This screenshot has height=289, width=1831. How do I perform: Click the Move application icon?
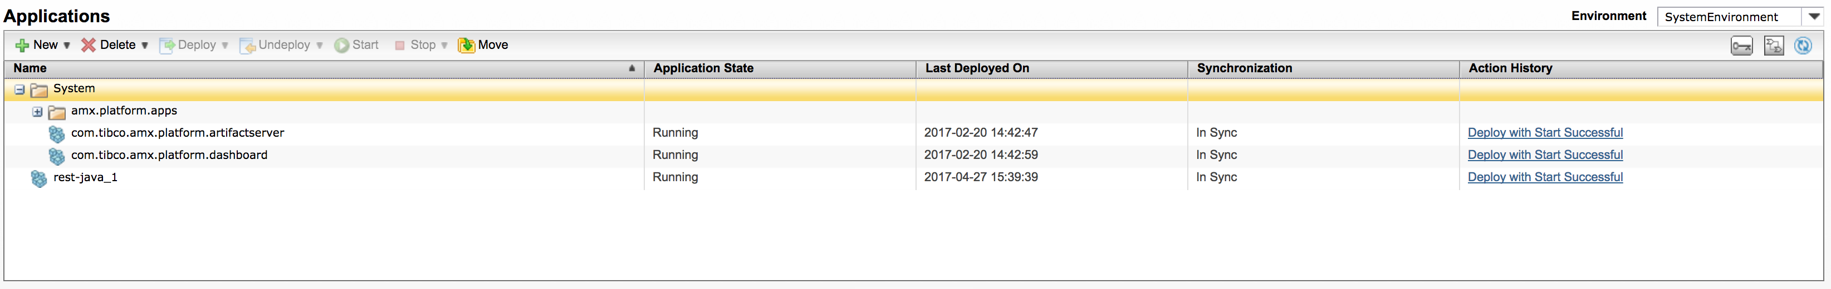coord(466,46)
